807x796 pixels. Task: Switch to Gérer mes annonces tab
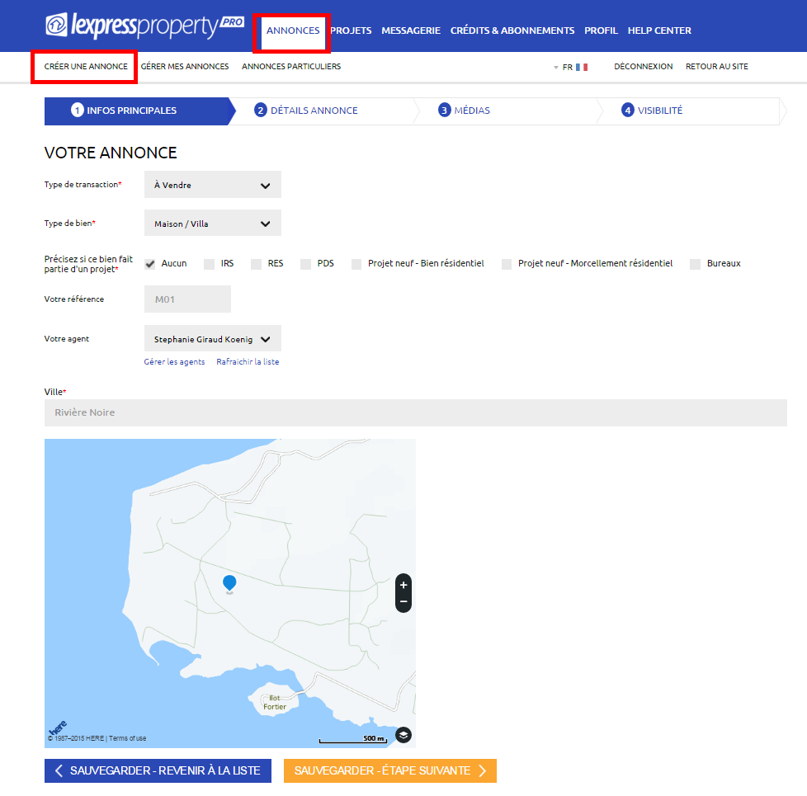click(185, 66)
